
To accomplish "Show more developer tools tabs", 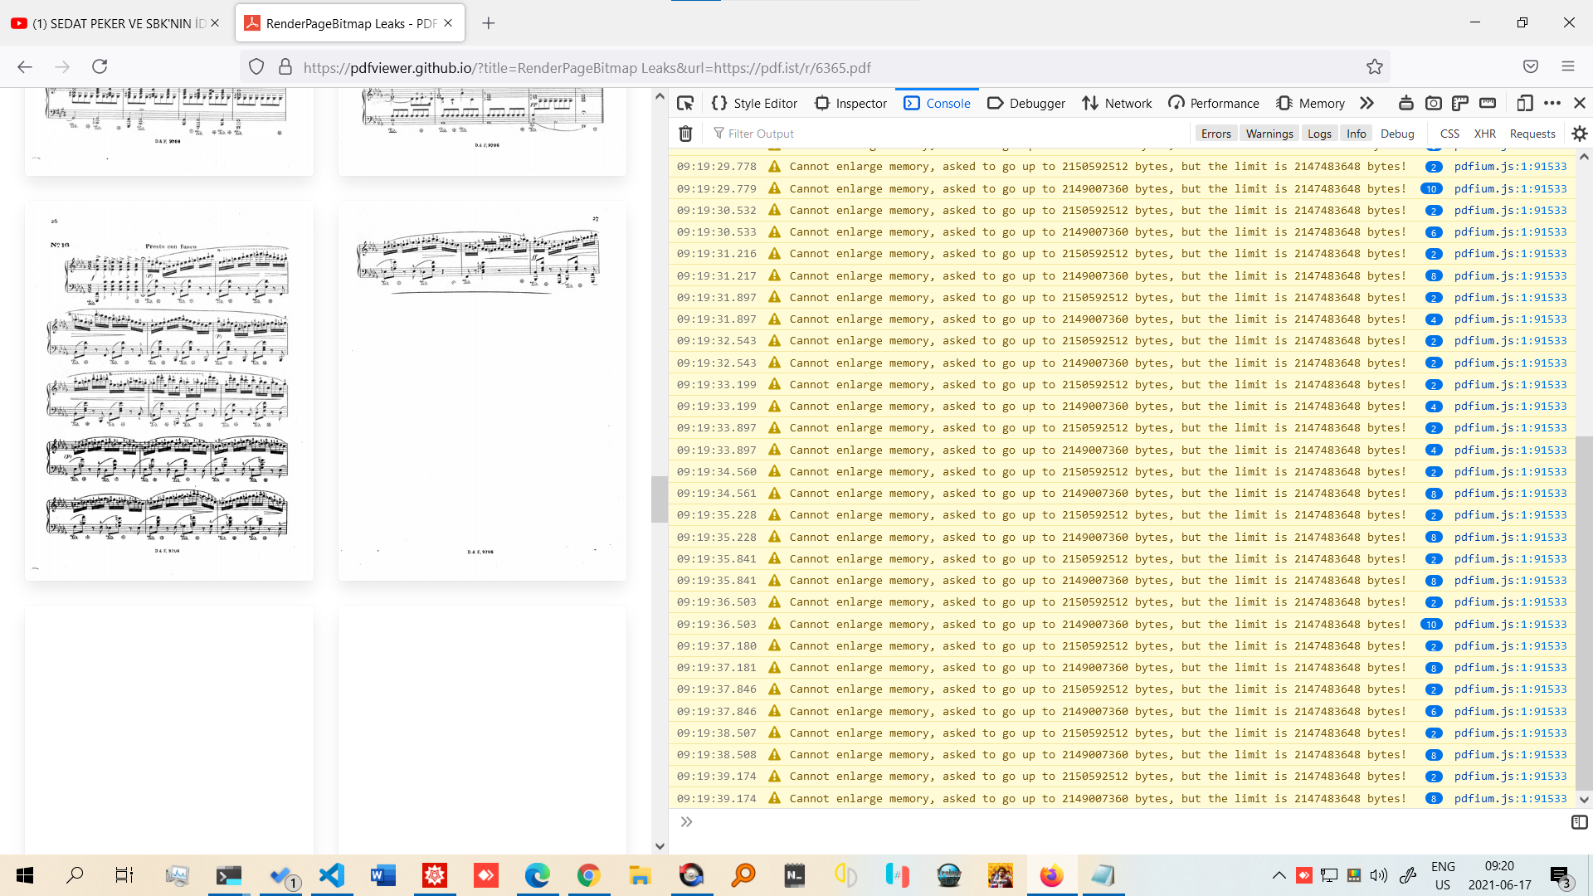I will point(1366,103).
